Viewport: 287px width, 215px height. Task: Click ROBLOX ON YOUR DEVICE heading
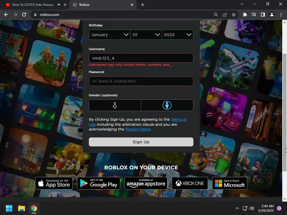tap(141, 168)
